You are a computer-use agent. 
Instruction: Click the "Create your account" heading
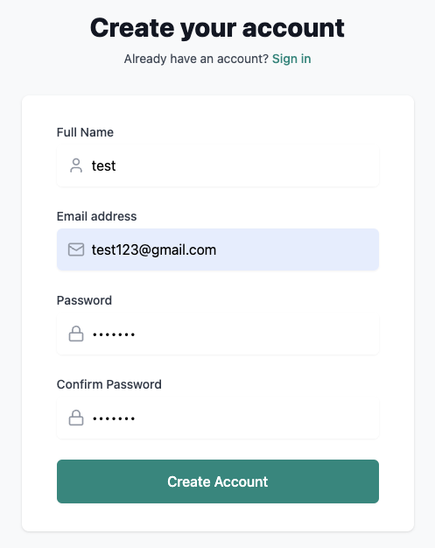217,28
